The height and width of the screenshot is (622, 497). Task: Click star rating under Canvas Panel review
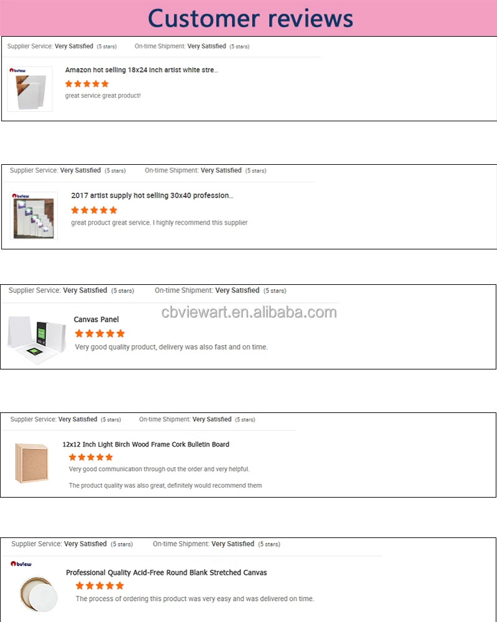99,333
